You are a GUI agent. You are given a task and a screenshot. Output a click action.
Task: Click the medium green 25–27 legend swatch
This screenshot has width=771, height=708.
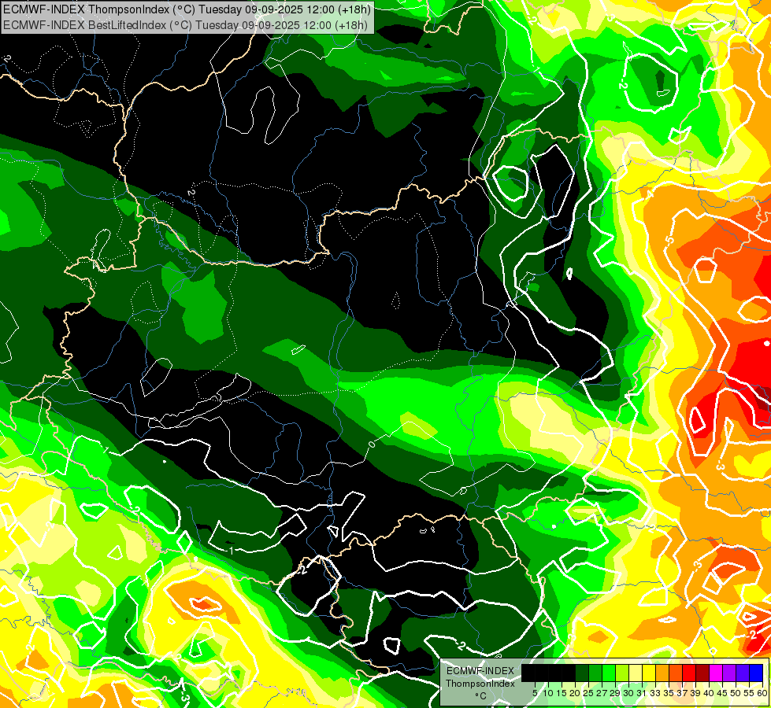(595, 673)
